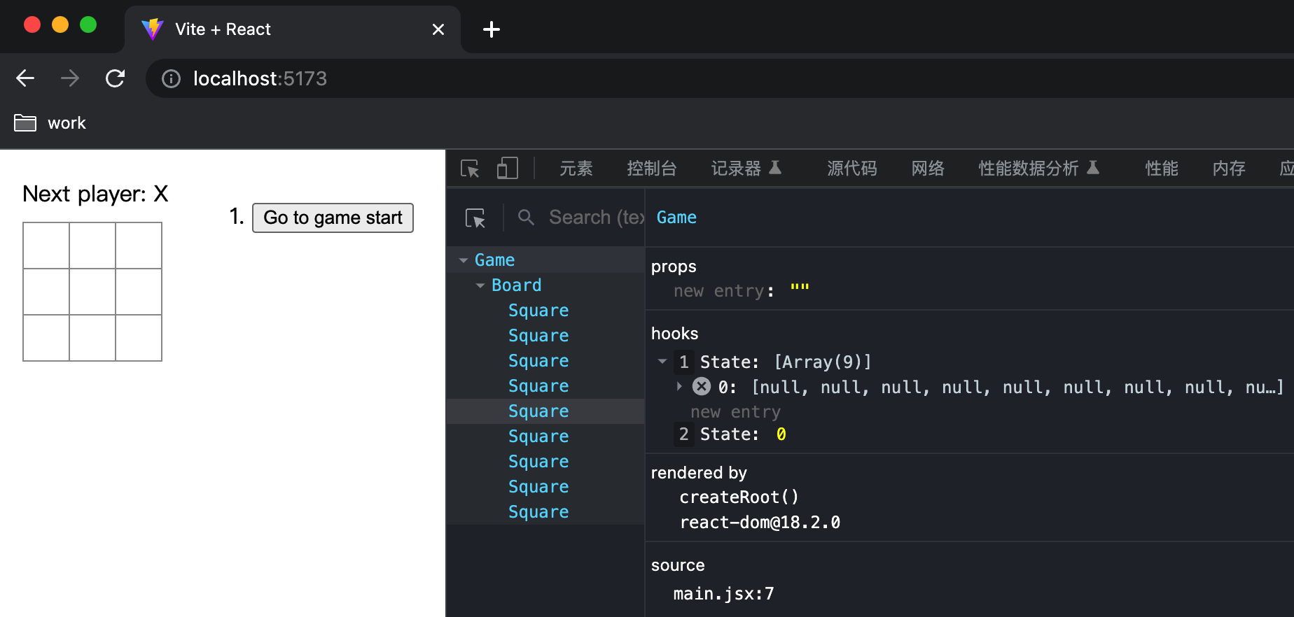
Task: Click the macOS green fullscreen button
Action: tap(88, 24)
